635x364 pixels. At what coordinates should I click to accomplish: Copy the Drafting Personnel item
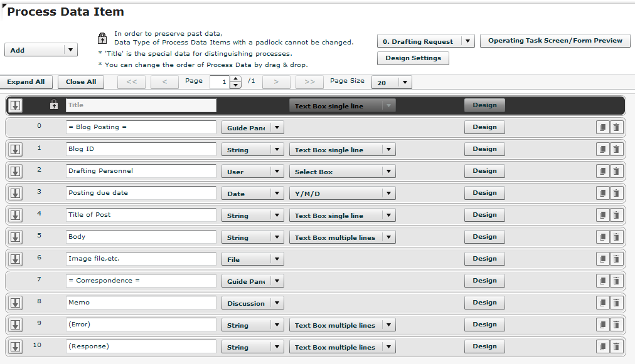[602, 171]
